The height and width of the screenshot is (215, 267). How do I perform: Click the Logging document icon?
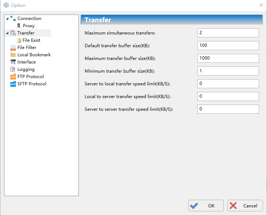tap(13, 69)
